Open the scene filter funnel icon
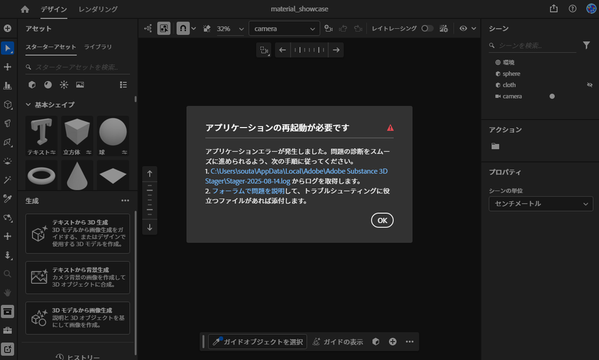Viewport: 599px width, 360px height. click(586, 46)
